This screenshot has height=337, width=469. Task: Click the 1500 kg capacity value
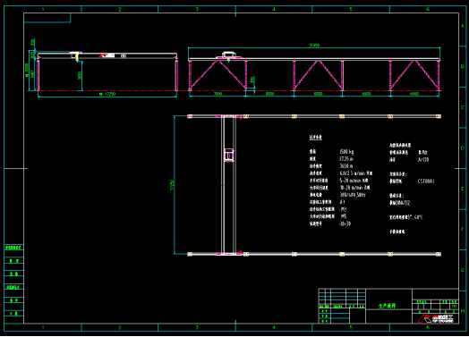(346, 152)
